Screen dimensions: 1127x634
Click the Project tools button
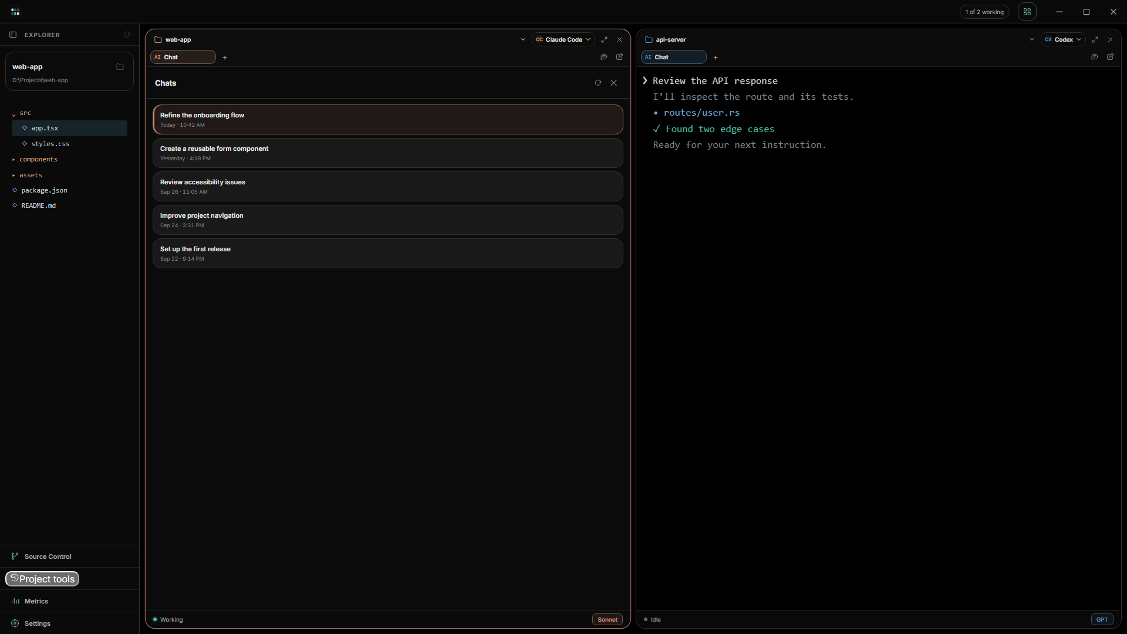pos(42,579)
